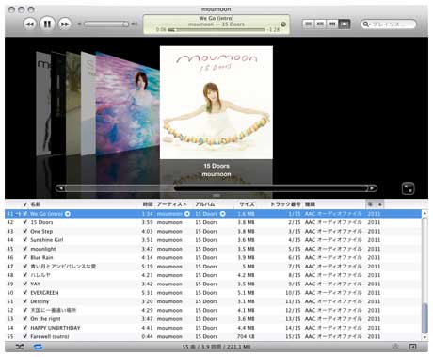Toggle repeat playback
The height and width of the screenshot is (357, 433).
(x=38, y=347)
